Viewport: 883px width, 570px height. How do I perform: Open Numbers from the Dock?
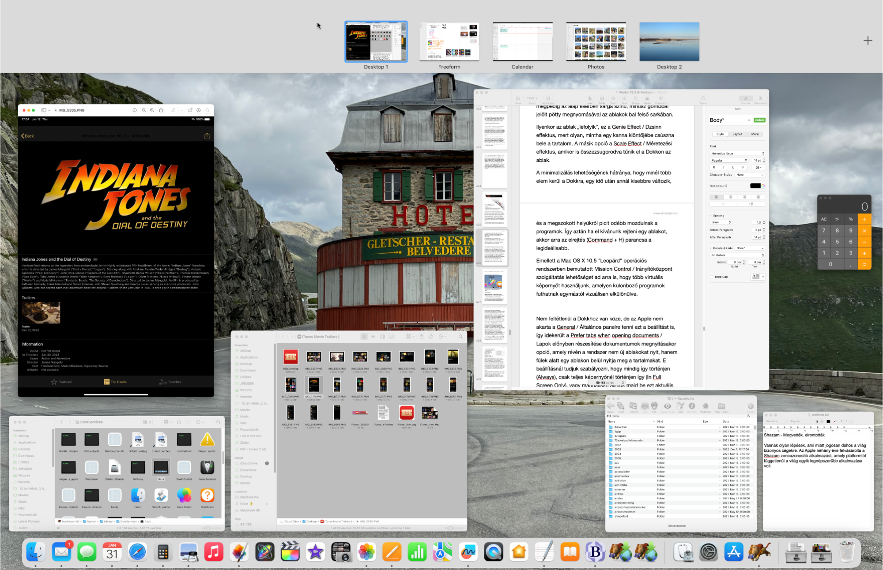[417, 552]
